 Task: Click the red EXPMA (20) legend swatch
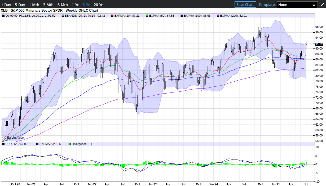[113, 16]
